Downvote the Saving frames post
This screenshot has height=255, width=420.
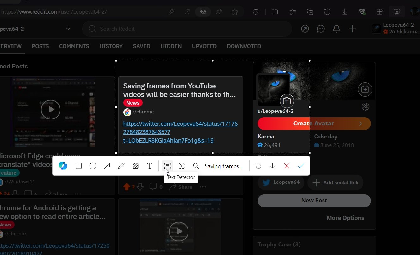[x=140, y=187]
